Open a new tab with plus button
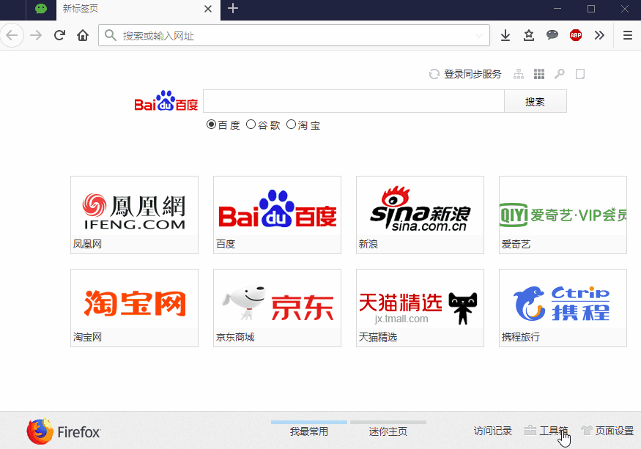This screenshot has width=641, height=449. pyautogui.click(x=233, y=8)
